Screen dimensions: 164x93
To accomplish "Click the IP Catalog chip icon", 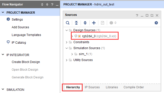I will tap(8, 42).
